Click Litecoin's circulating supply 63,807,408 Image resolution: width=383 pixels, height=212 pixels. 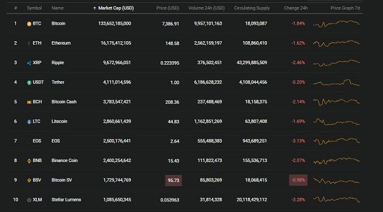point(256,121)
